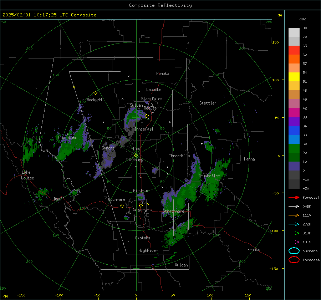Select the white 04DK arrow symbol
Viewport: 321px width, 300px height.
(x=294, y=207)
